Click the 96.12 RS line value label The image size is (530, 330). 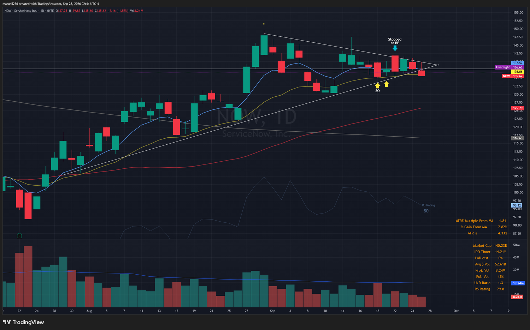(x=517, y=205)
